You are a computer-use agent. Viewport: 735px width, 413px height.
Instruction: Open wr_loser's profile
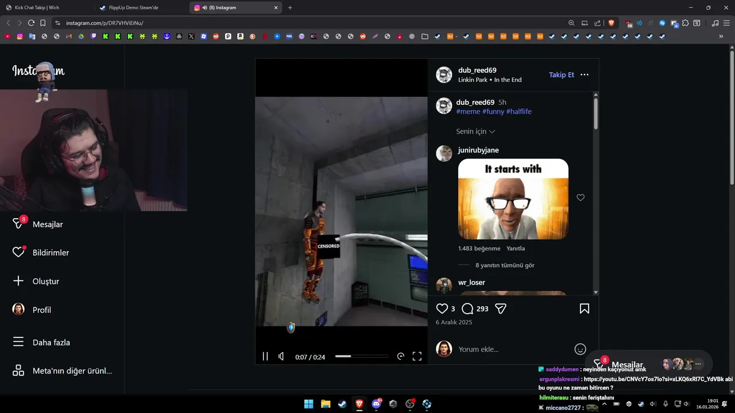pyautogui.click(x=471, y=282)
